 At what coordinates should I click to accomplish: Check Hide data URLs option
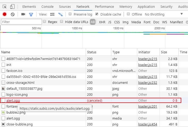(x=62, y=21)
